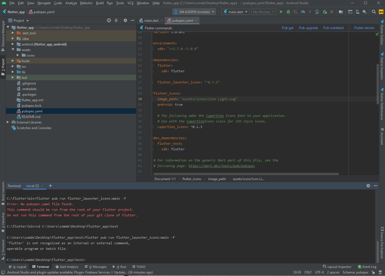385x276 pixels.
Task: Toggle the 1: Project tool window
Action: tap(3, 67)
